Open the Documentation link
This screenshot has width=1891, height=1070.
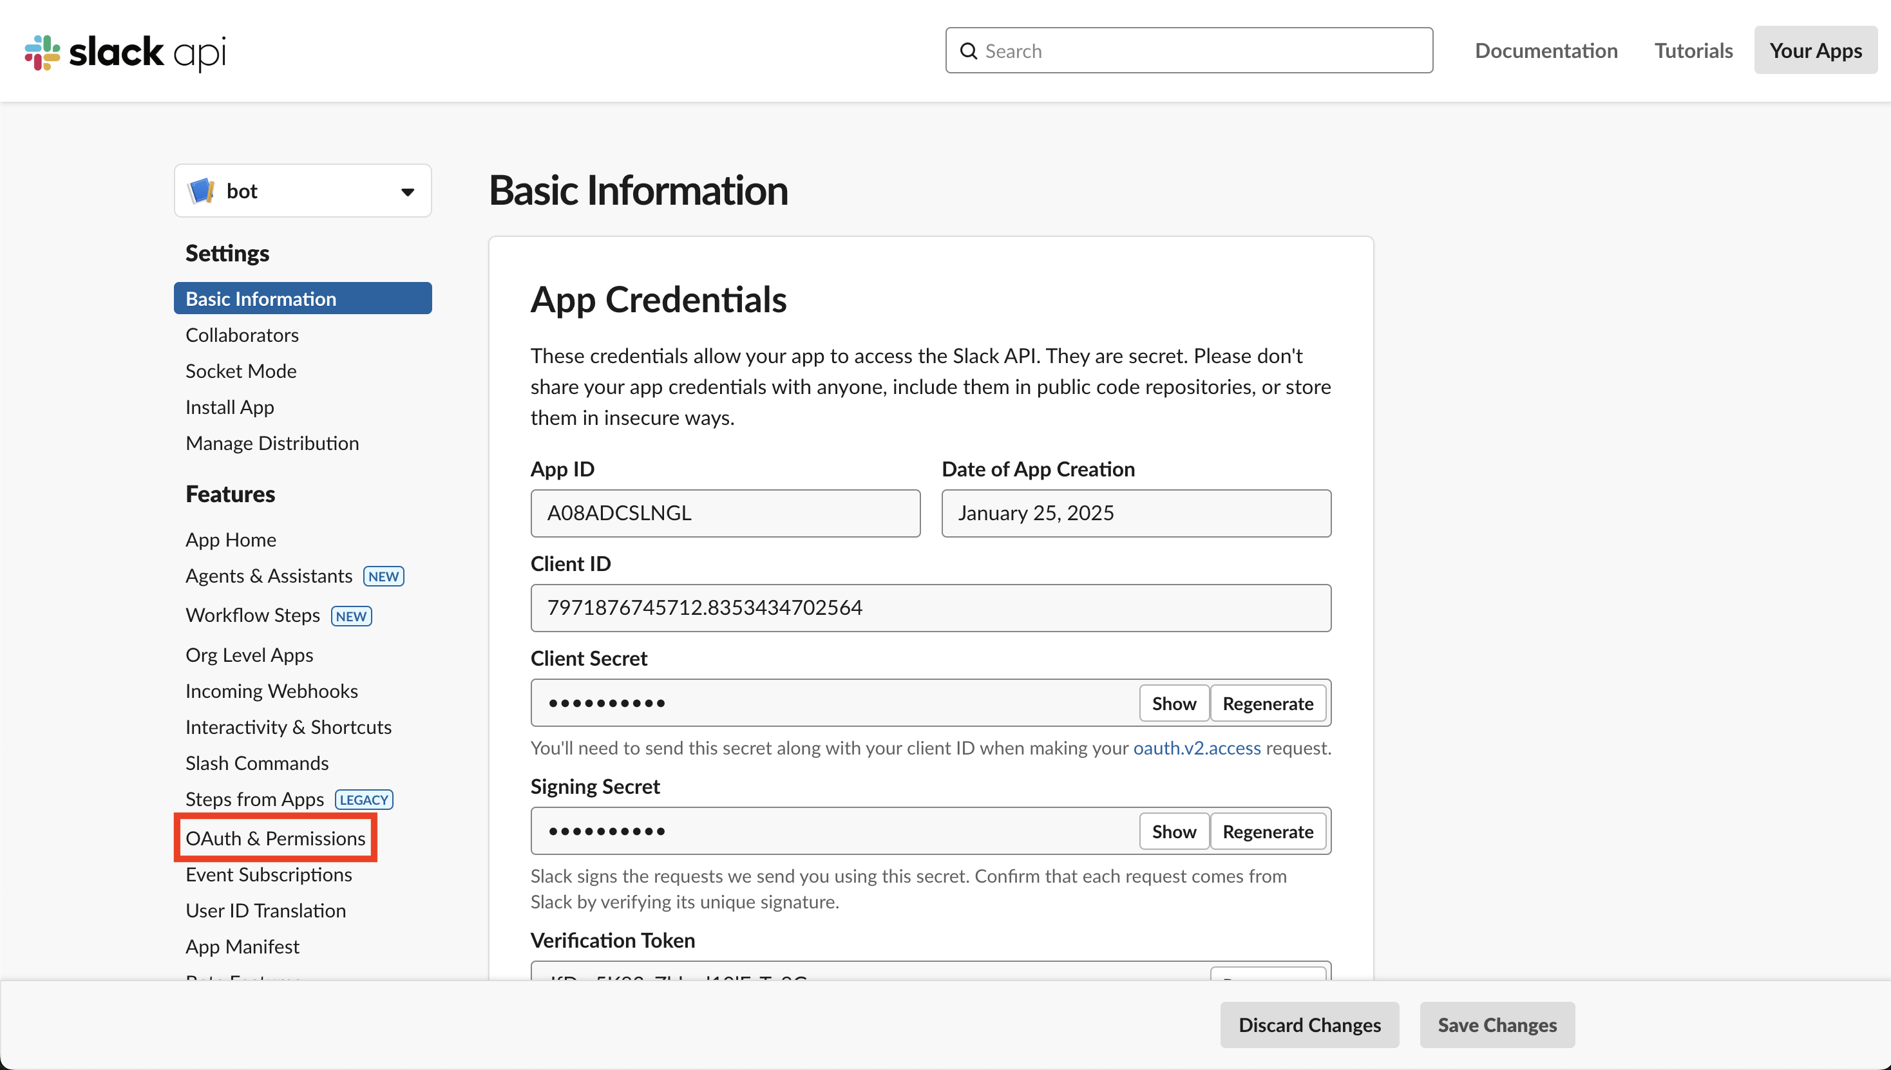[1545, 51]
